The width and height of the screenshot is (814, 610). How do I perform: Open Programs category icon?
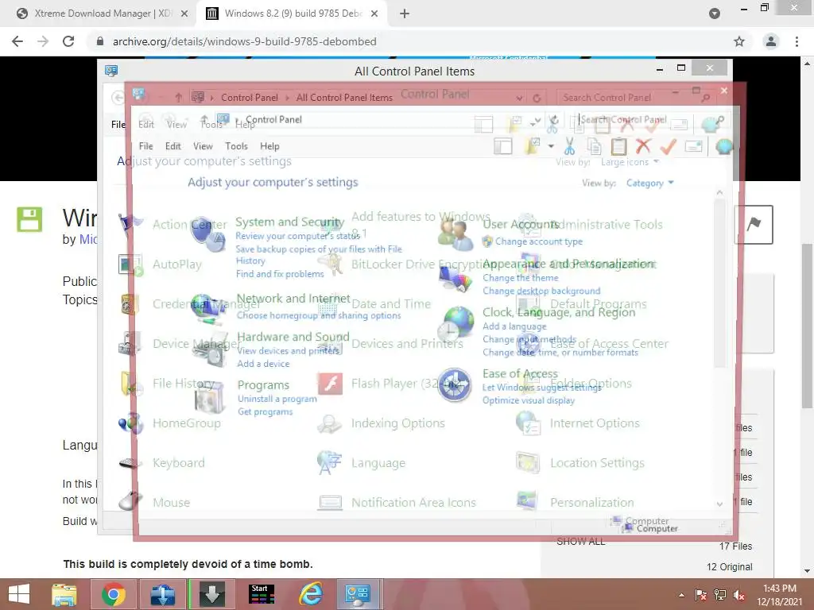[210, 399]
